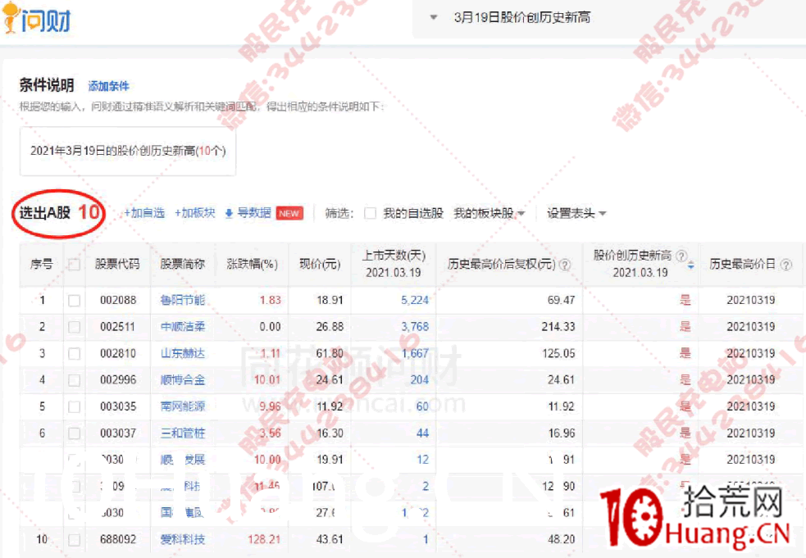The height and width of the screenshot is (558, 806).
Task: Click the 现价(元) column header
Action: [320, 264]
